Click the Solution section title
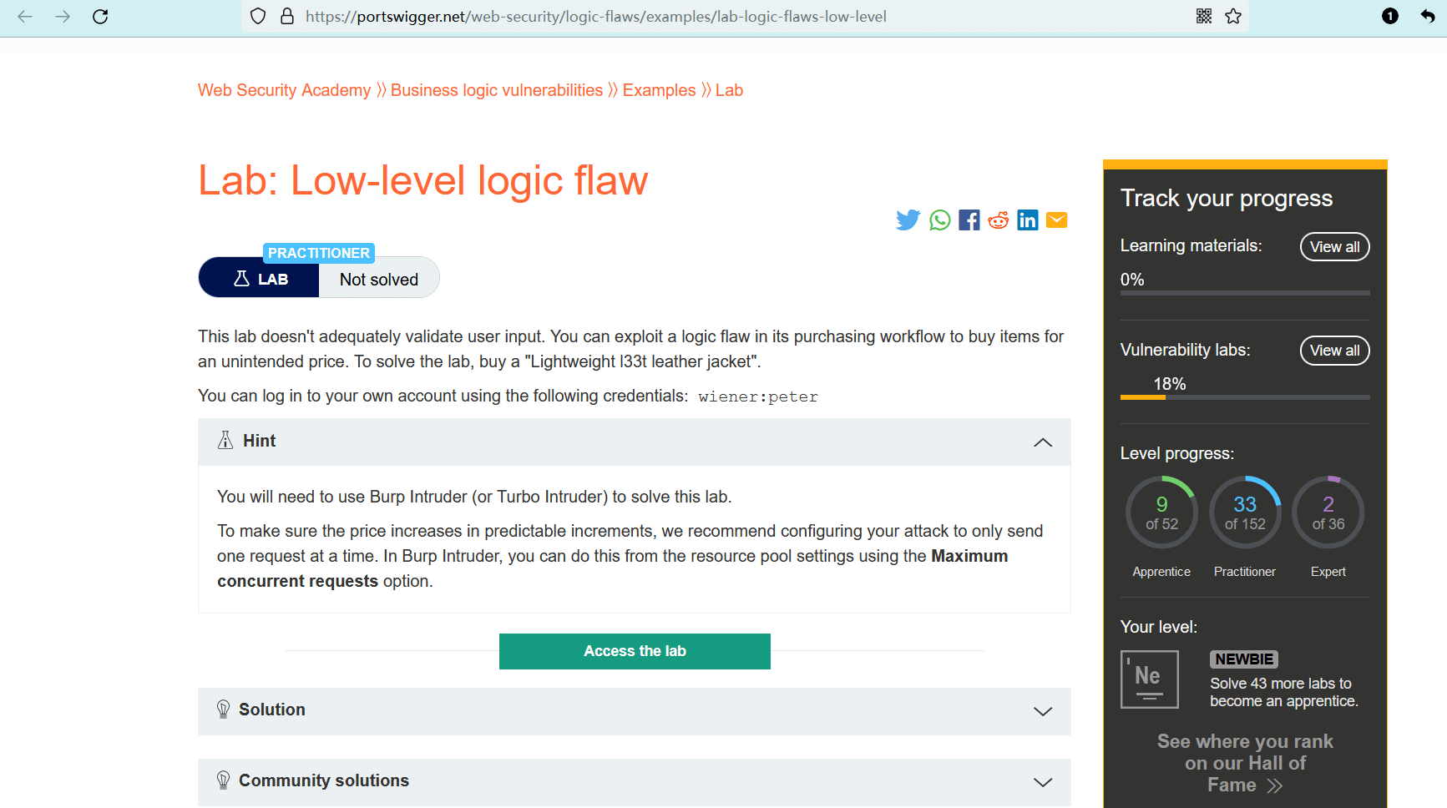1447x808 pixels. coord(272,710)
